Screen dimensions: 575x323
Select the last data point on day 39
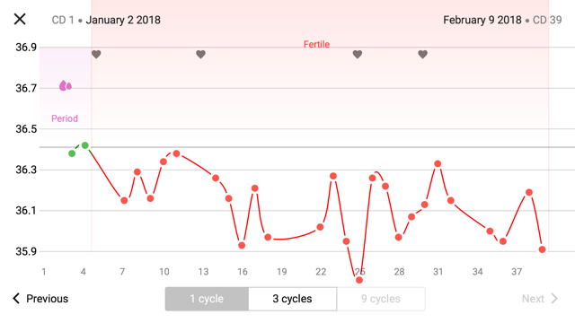tap(542, 249)
